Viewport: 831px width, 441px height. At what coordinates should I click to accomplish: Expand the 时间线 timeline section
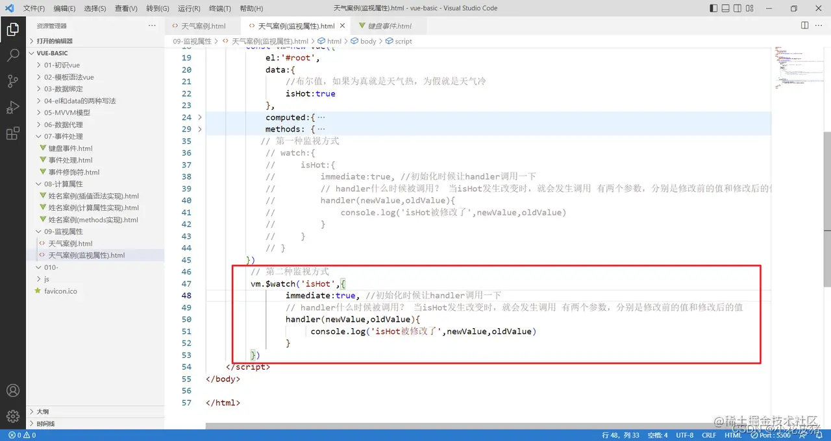point(95,423)
